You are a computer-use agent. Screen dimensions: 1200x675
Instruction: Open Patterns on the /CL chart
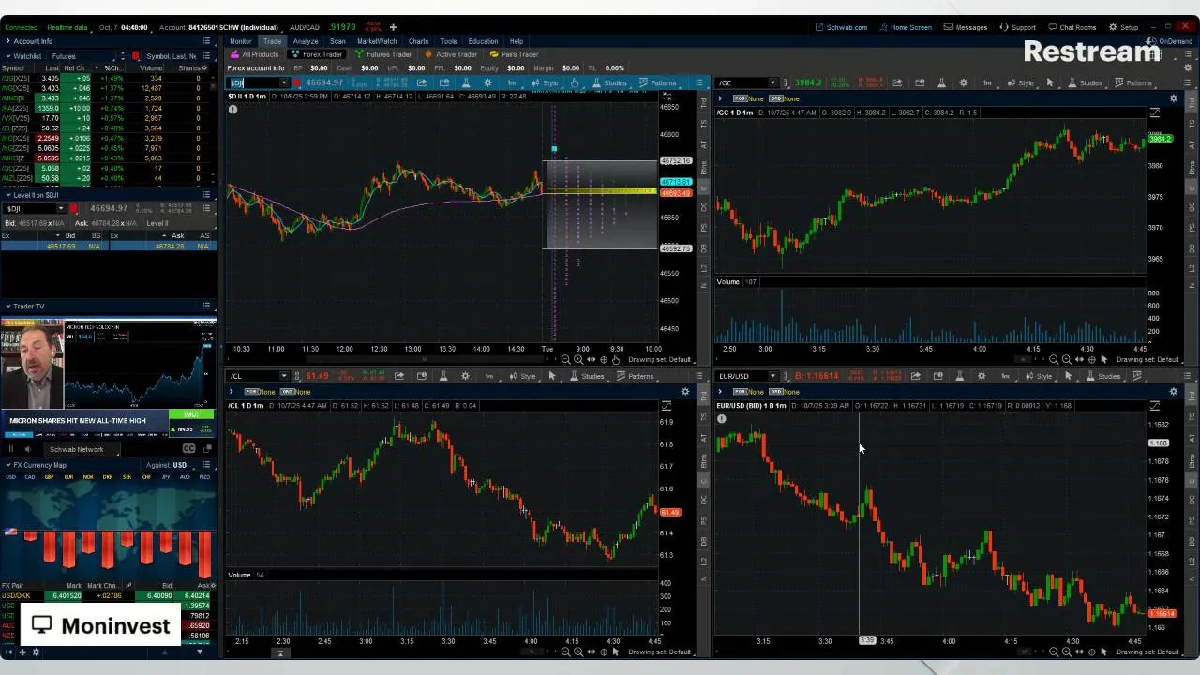point(635,376)
